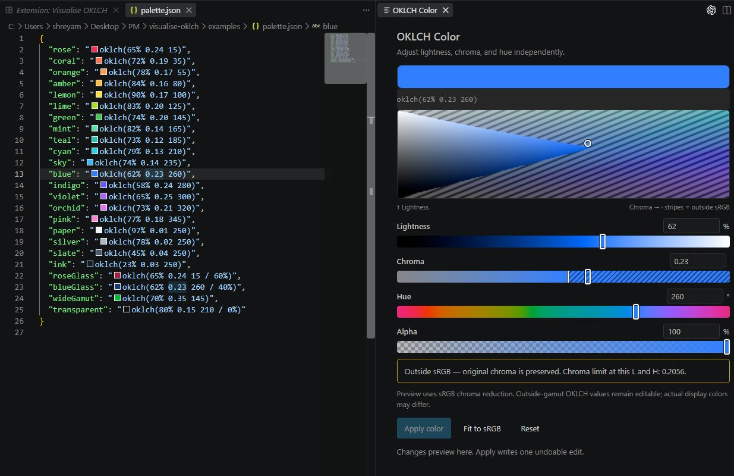Click the Chroma value field showing 0.23
734x476 pixels.
tap(698, 261)
